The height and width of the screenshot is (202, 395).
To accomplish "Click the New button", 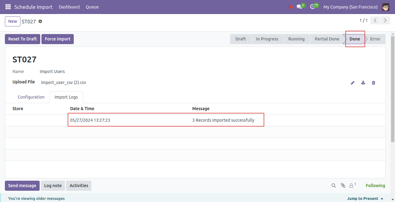I will (13, 21).
